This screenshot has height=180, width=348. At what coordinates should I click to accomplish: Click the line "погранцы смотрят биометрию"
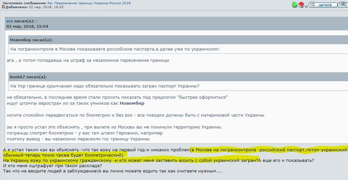pos(85,133)
